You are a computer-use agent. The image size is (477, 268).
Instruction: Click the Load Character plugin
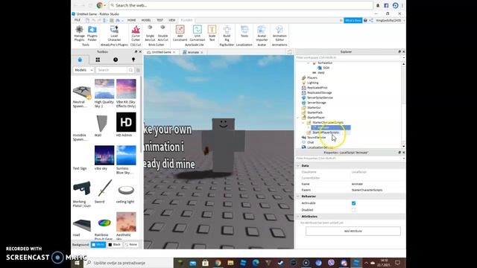point(114,33)
